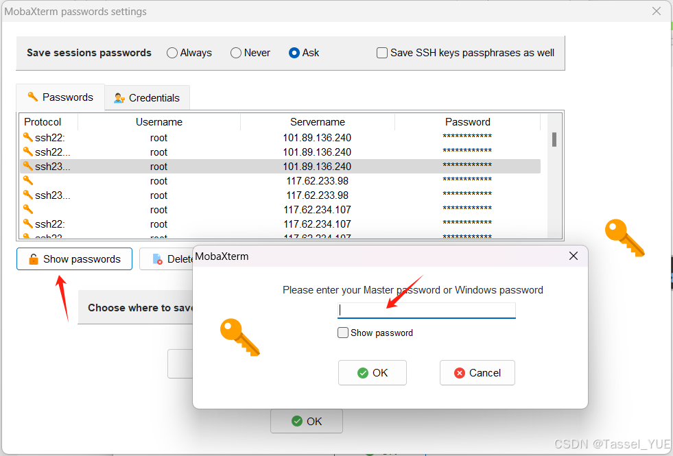Click root username of blank-protocol 117.62.233.98 row
The image size is (673, 456).
click(x=158, y=181)
